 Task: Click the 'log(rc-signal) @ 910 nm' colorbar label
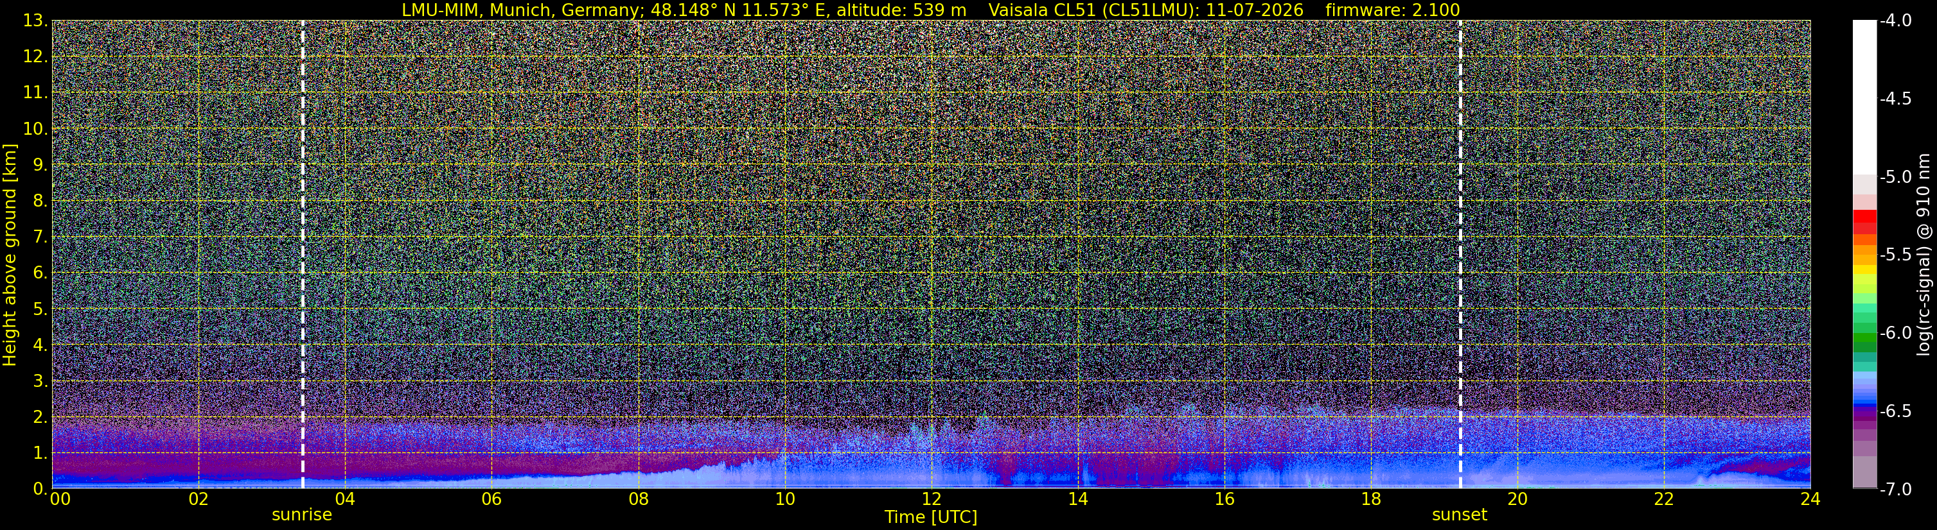pos(1924,255)
